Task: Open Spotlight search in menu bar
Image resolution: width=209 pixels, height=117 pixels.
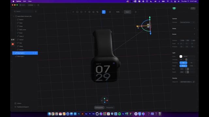Action: tap(171, 1)
